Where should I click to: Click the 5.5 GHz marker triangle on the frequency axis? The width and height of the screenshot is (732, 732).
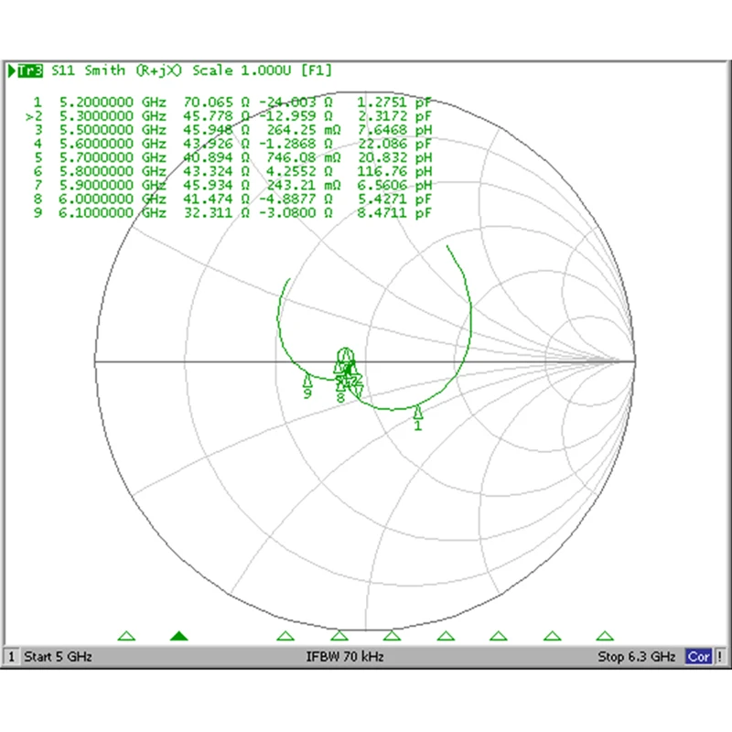point(285,636)
